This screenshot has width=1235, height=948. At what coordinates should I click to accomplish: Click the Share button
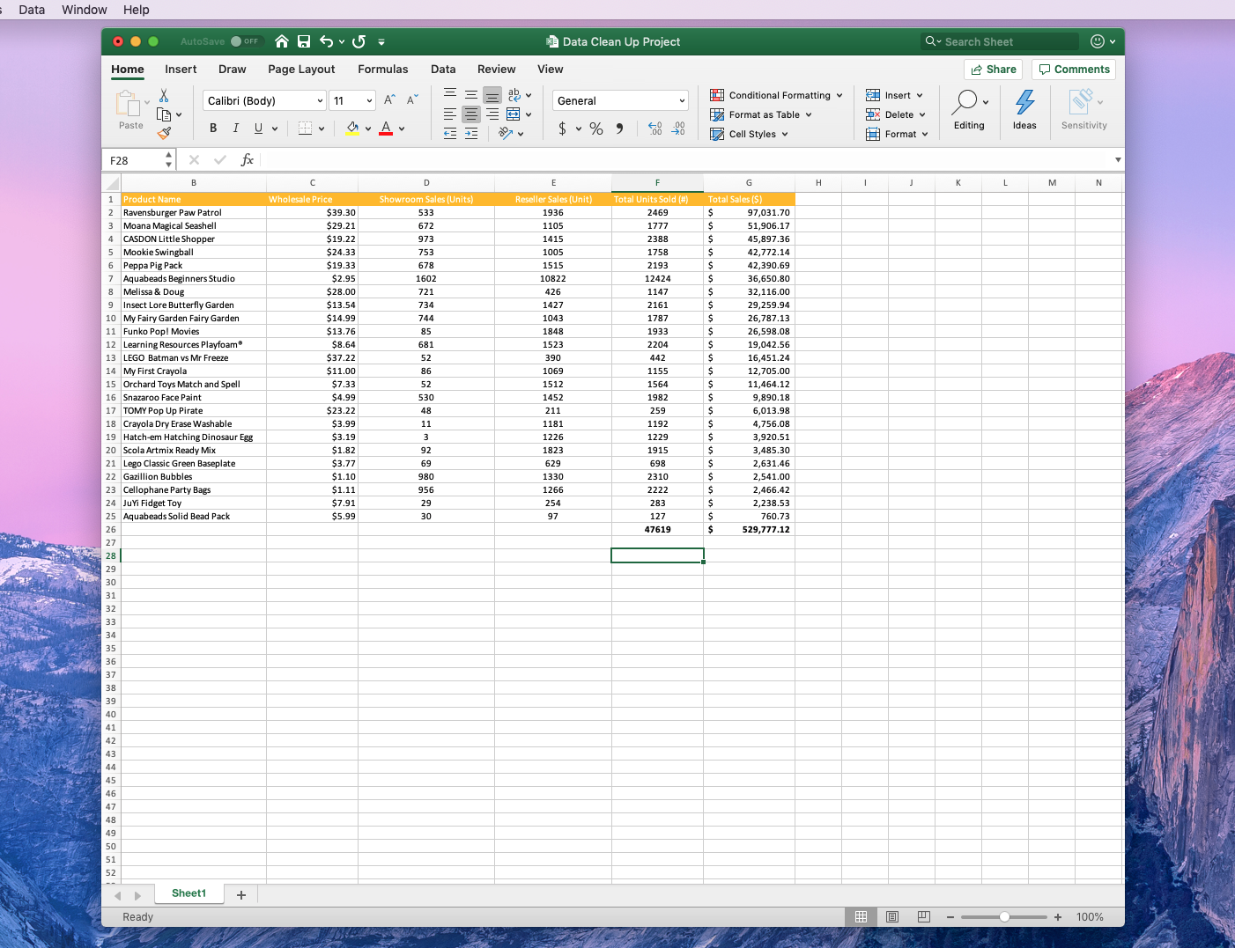[994, 70]
